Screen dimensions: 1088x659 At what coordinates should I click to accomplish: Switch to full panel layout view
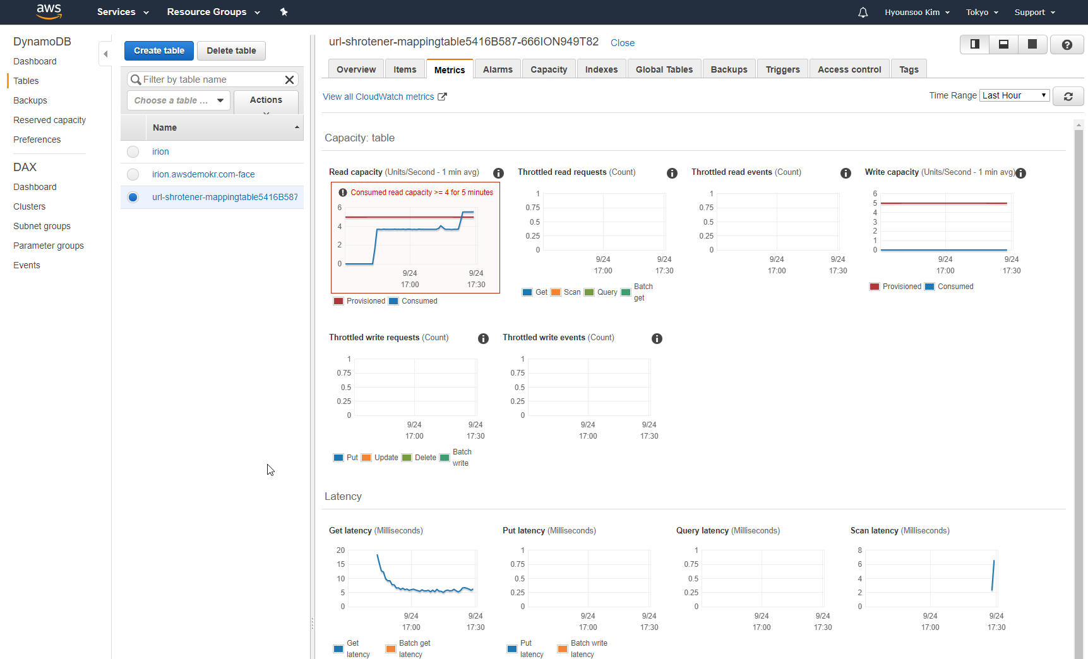(x=1032, y=44)
